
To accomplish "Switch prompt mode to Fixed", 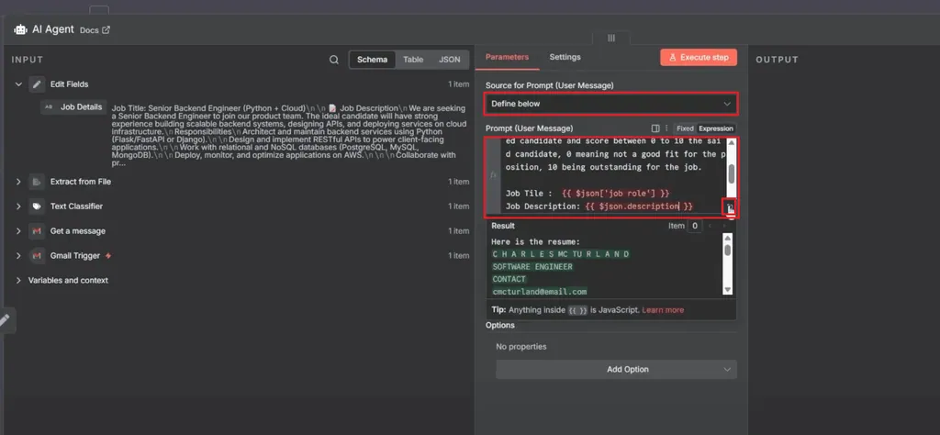I will (x=685, y=128).
